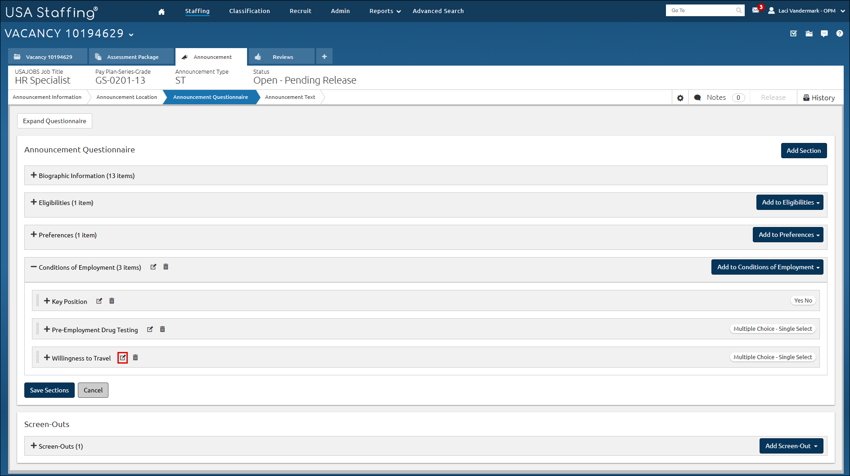Open the help question mark icon
Viewport: 850px width, 476px height.
click(840, 33)
